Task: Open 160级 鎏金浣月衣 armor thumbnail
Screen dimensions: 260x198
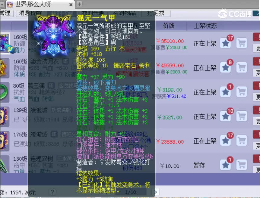Action: [x=5, y=68]
